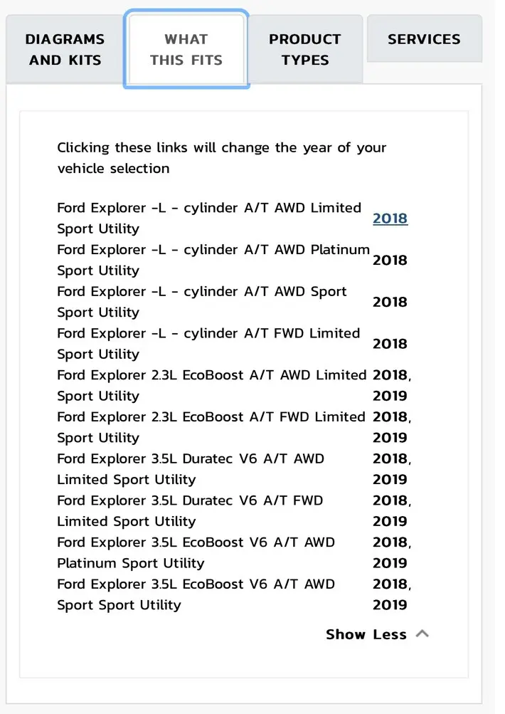Select 2018 for 2.3L EcoBoost AWD Limited
505x714 pixels.
tap(390, 375)
